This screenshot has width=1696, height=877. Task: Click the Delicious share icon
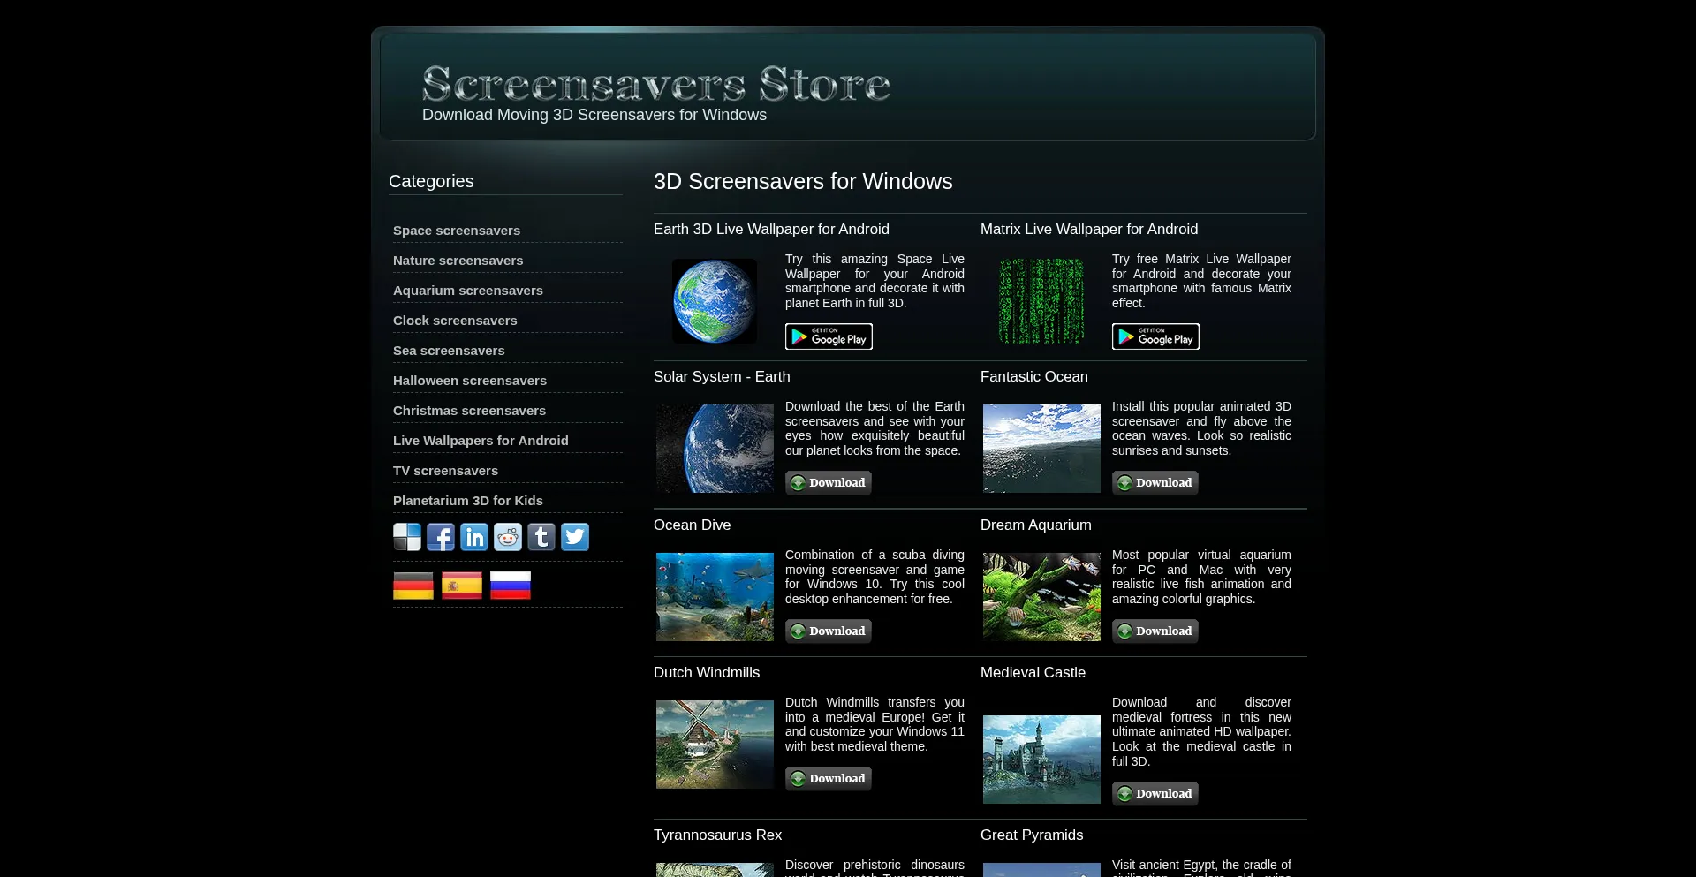click(407, 537)
